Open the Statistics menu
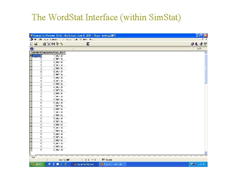The image size is (235, 176). pyautogui.click(x=54, y=39)
